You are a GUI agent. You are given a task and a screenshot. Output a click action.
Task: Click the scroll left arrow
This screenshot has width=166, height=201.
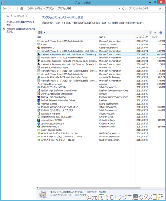pyautogui.click(x=37, y=188)
